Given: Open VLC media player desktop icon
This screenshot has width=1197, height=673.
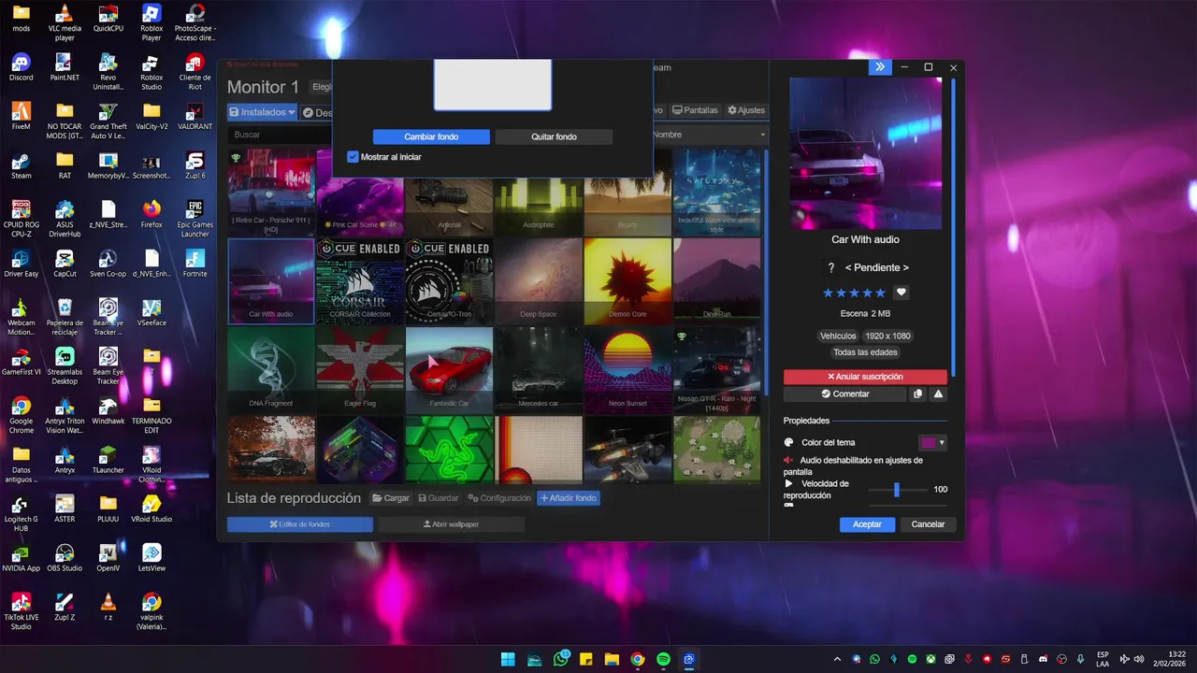Looking at the screenshot, I should pos(65,23).
